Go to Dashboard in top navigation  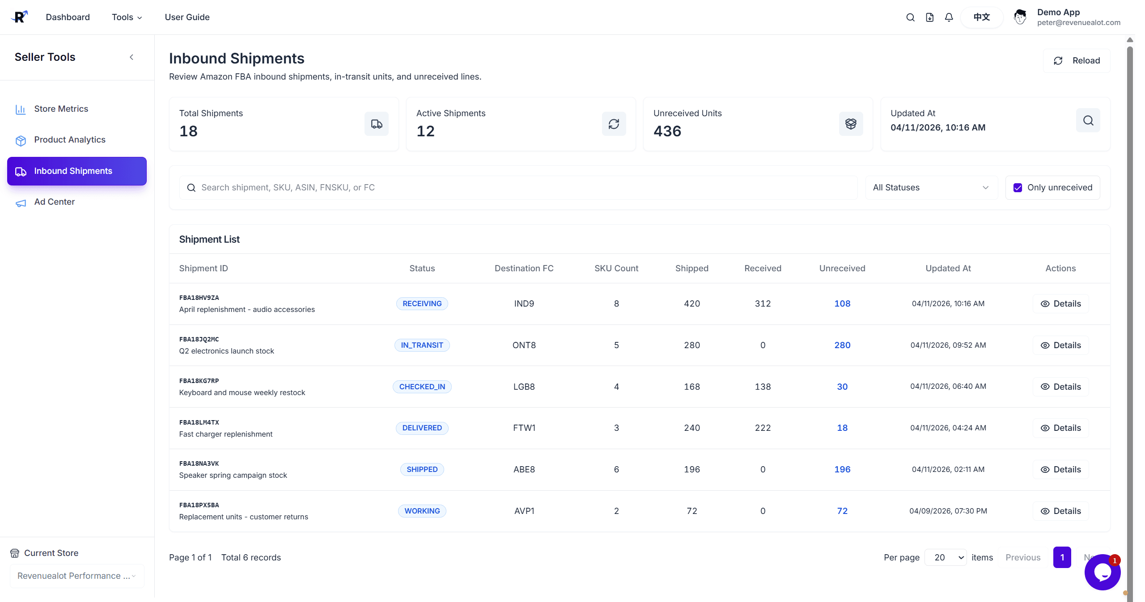[x=68, y=17]
